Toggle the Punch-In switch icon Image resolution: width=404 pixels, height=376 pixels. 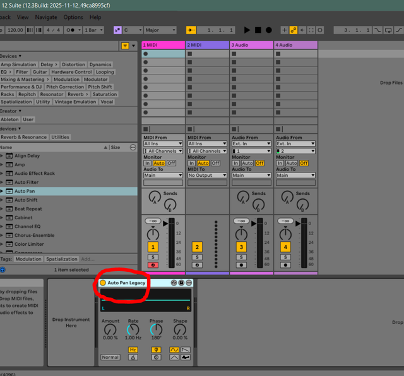[377, 30]
